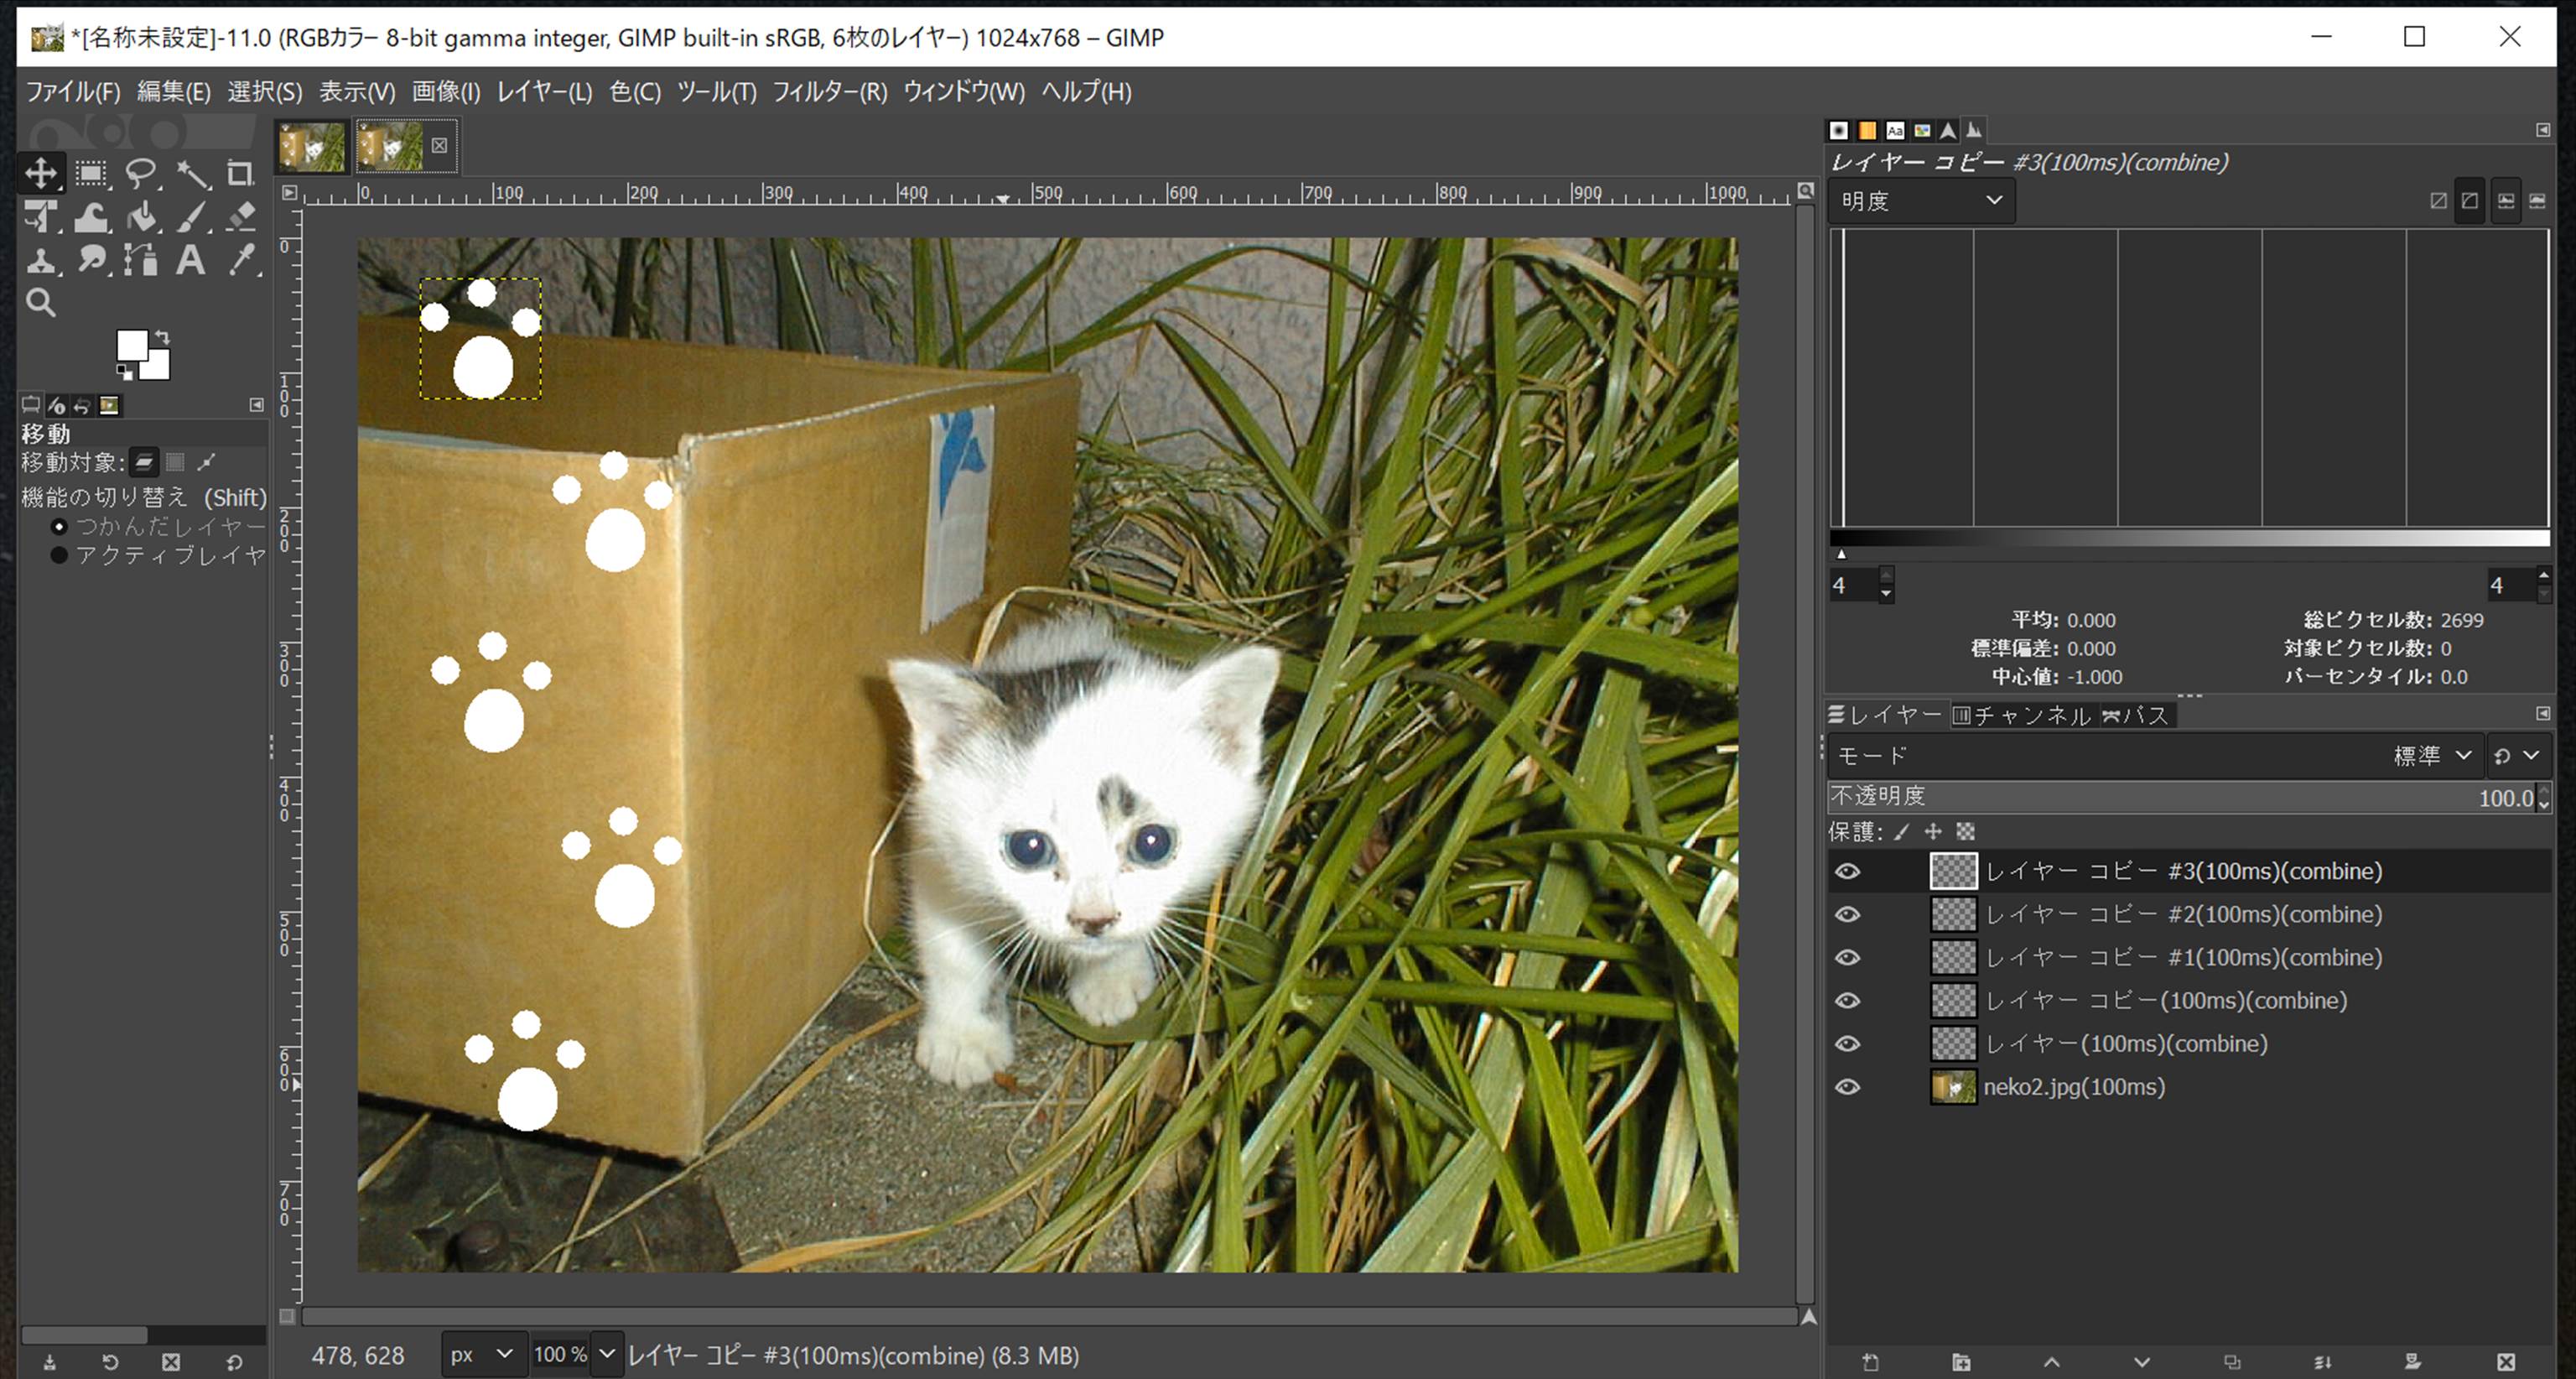Image resolution: width=2576 pixels, height=1379 pixels.
Task: Click the duplicate layer icon
Action: [2232, 1362]
